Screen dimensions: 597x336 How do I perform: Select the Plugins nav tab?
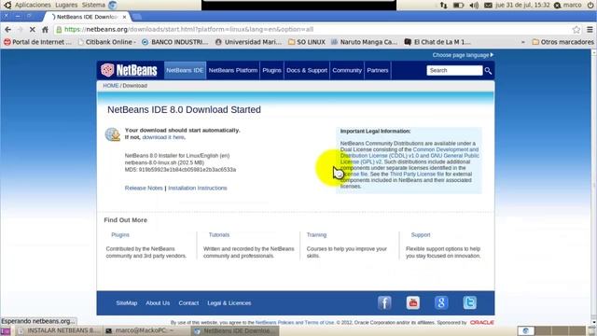pyautogui.click(x=271, y=71)
